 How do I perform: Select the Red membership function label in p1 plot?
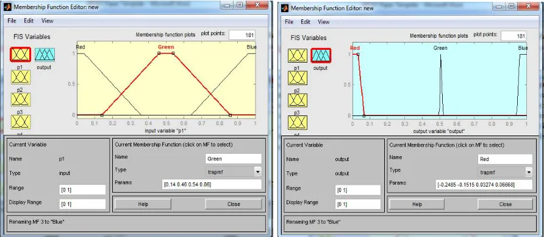pyautogui.click(x=81, y=47)
